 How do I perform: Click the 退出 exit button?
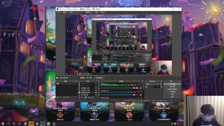[x=172, y=97]
